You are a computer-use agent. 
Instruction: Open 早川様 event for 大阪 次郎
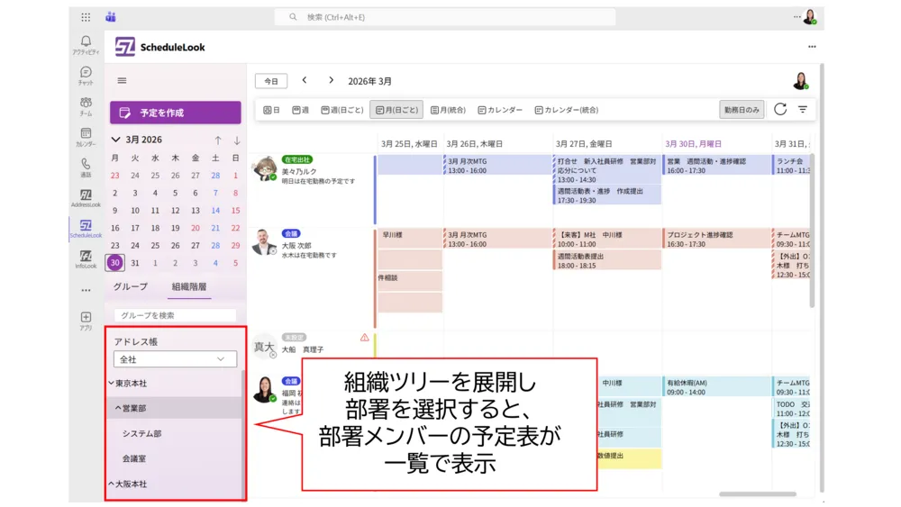tap(410, 238)
